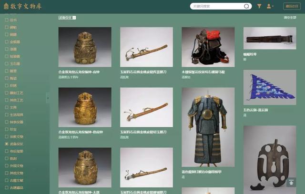Check the 法书 category checkbox
This screenshot has width=305, height=194.
(x=7, y=20)
